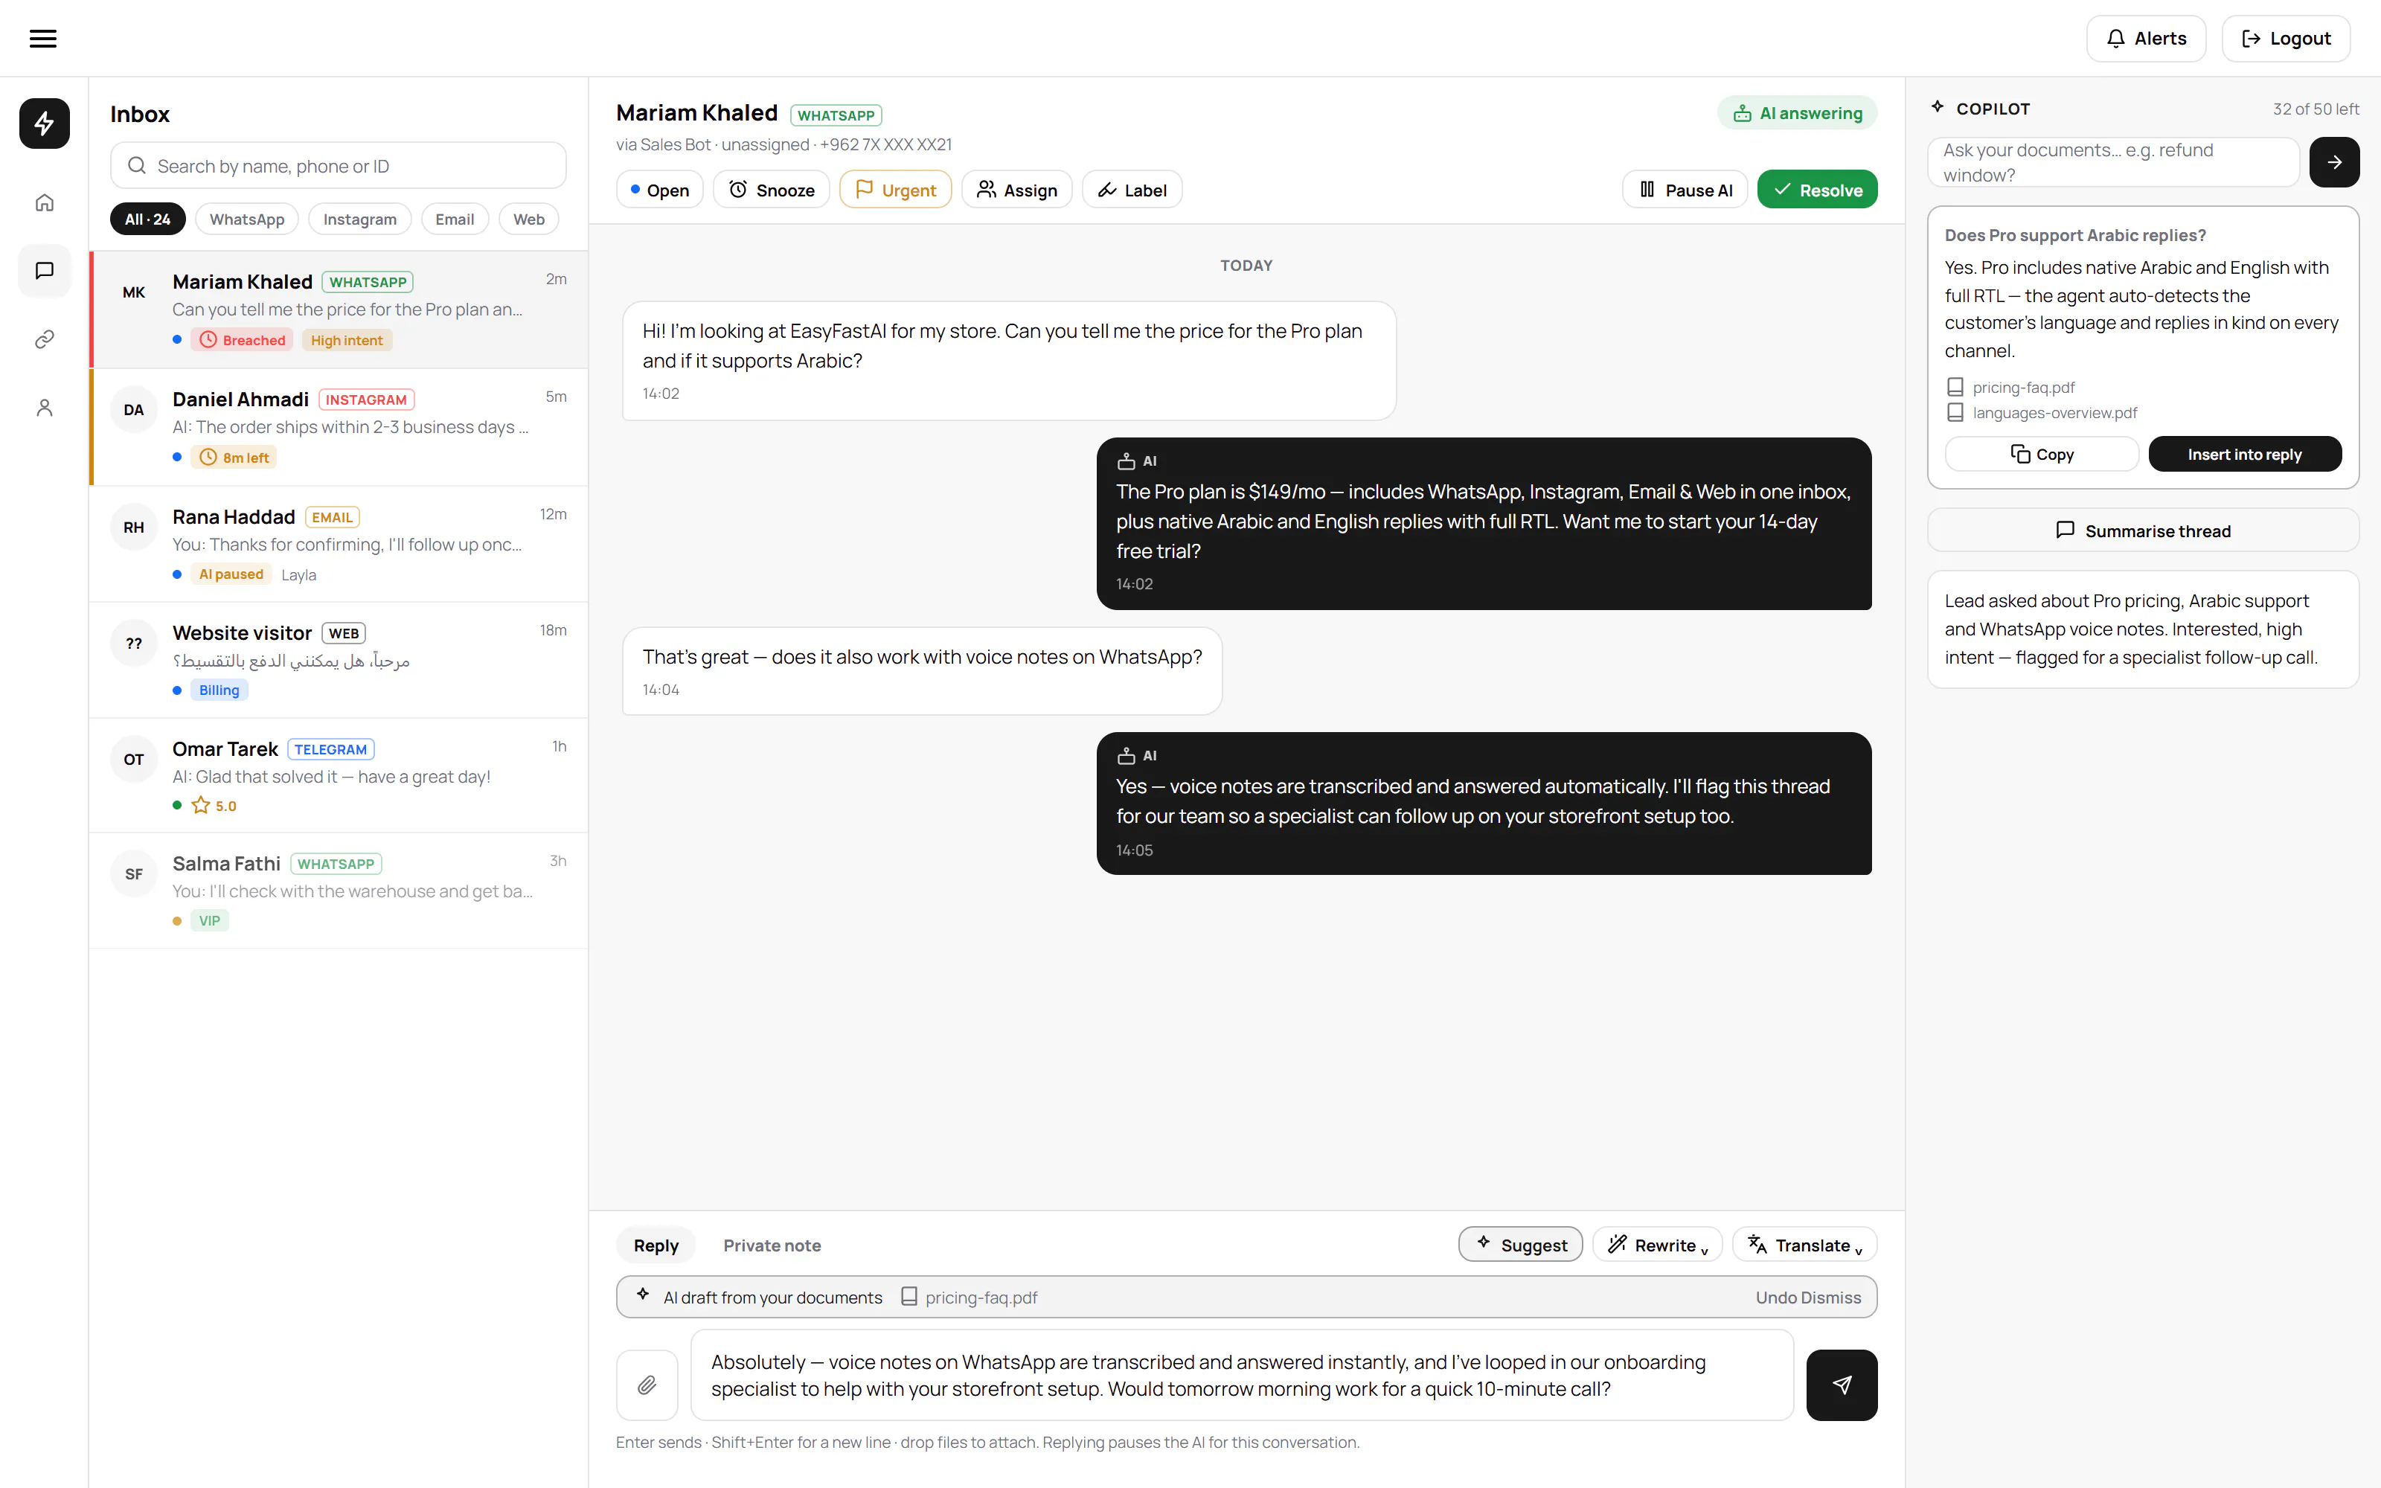Filter inbox by WhatsApp
The image size is (2381, 1488).
pyautogui.click(x=247, y=219)
